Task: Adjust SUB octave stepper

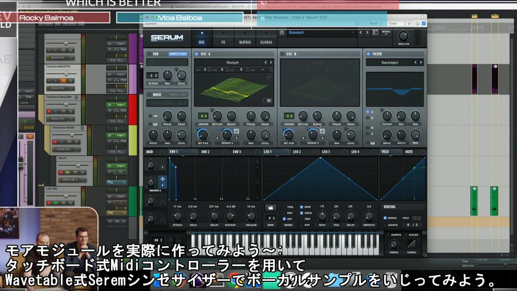Action: pyautogui.click(x=152, y=75)
